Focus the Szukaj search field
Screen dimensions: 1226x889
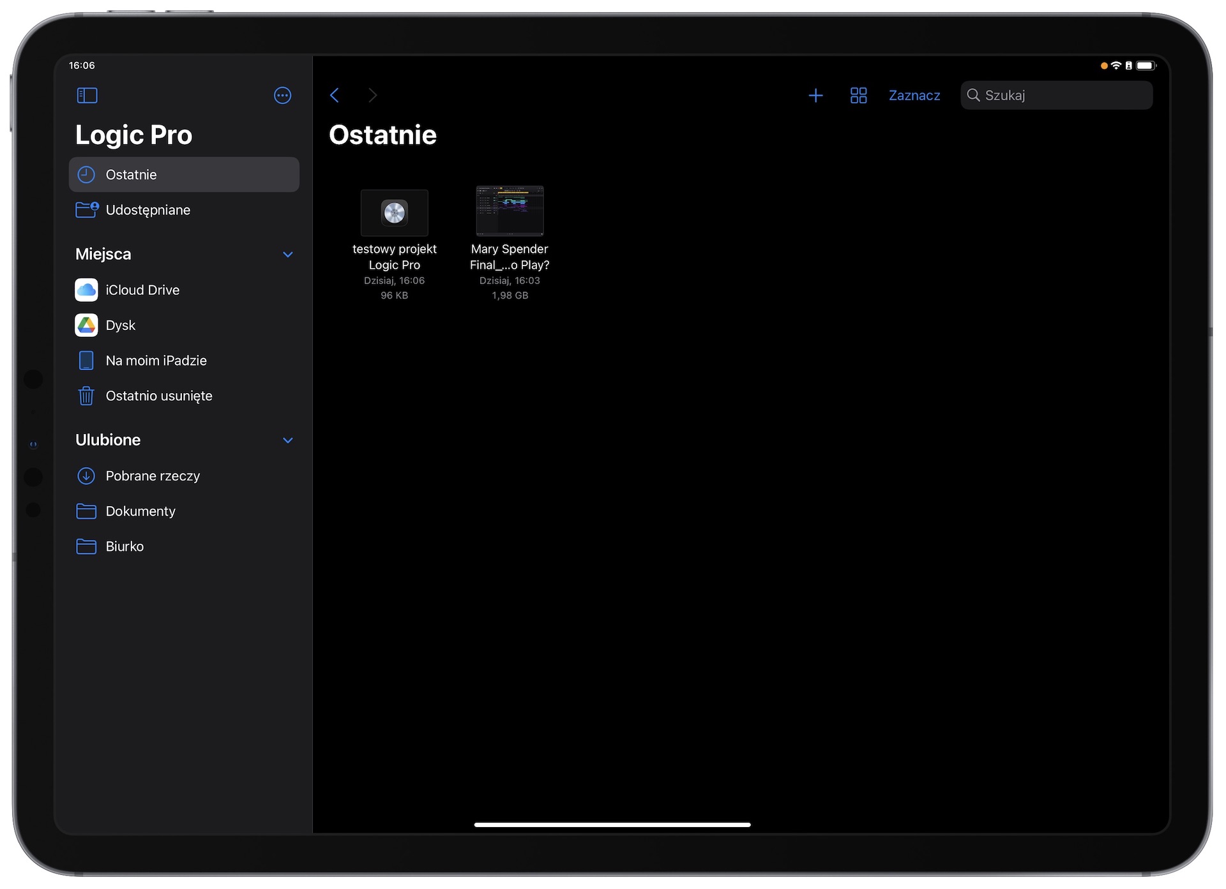pyautogui.click(x=1056, y=96)
